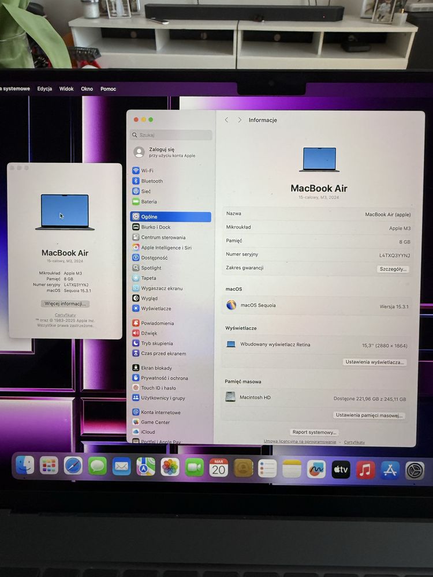
Task: Open the Widok menu
Action: (66, 89)
